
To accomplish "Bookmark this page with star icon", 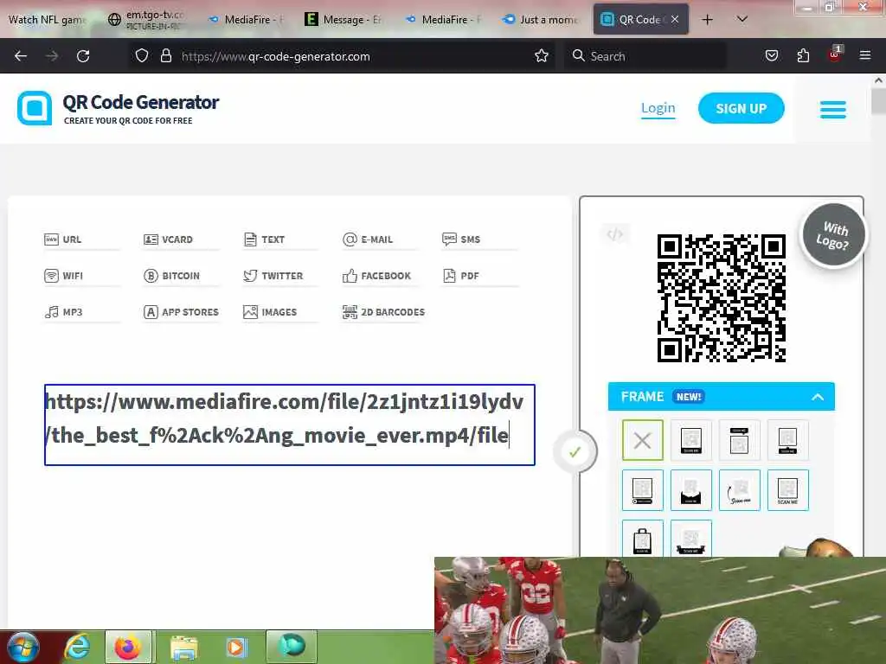I will [542, 56].
